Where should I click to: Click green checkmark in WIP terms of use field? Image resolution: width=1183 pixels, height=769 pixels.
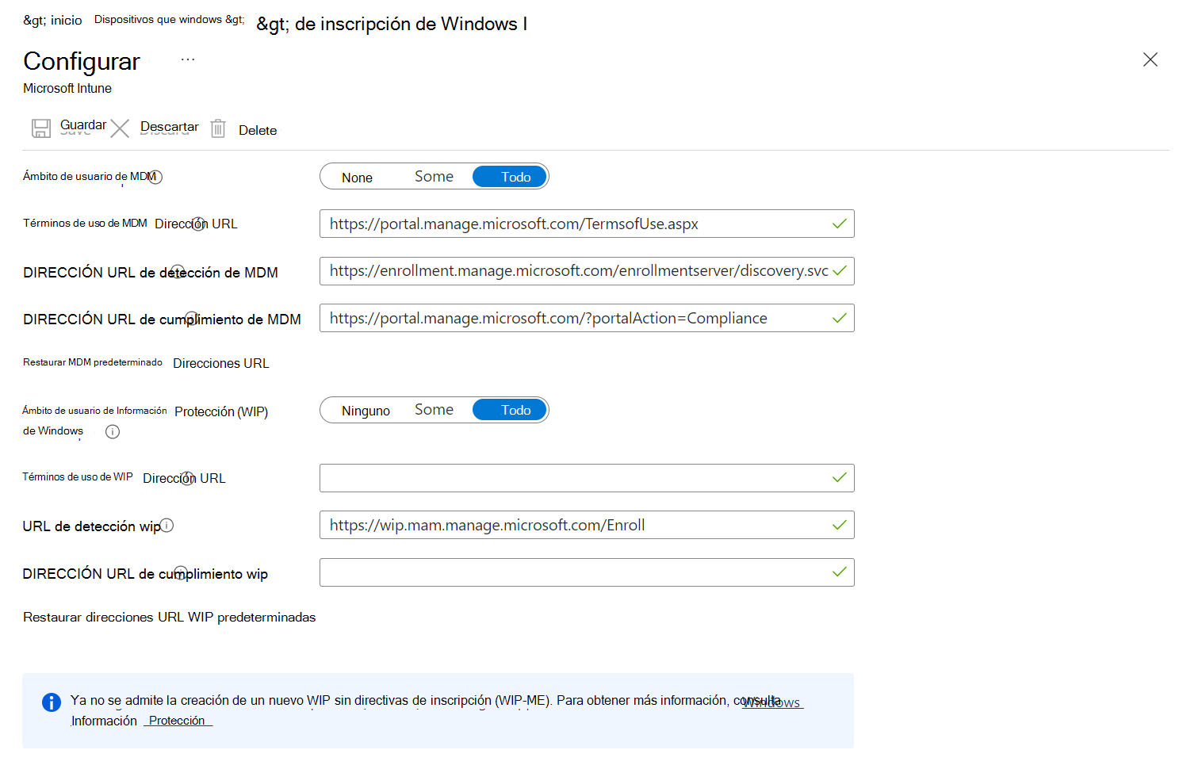[840, 477]
